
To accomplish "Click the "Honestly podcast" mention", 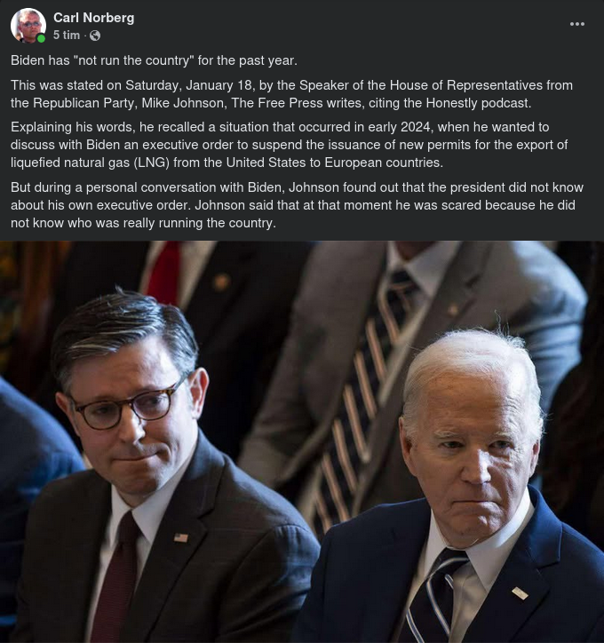I will pos(478,103).
